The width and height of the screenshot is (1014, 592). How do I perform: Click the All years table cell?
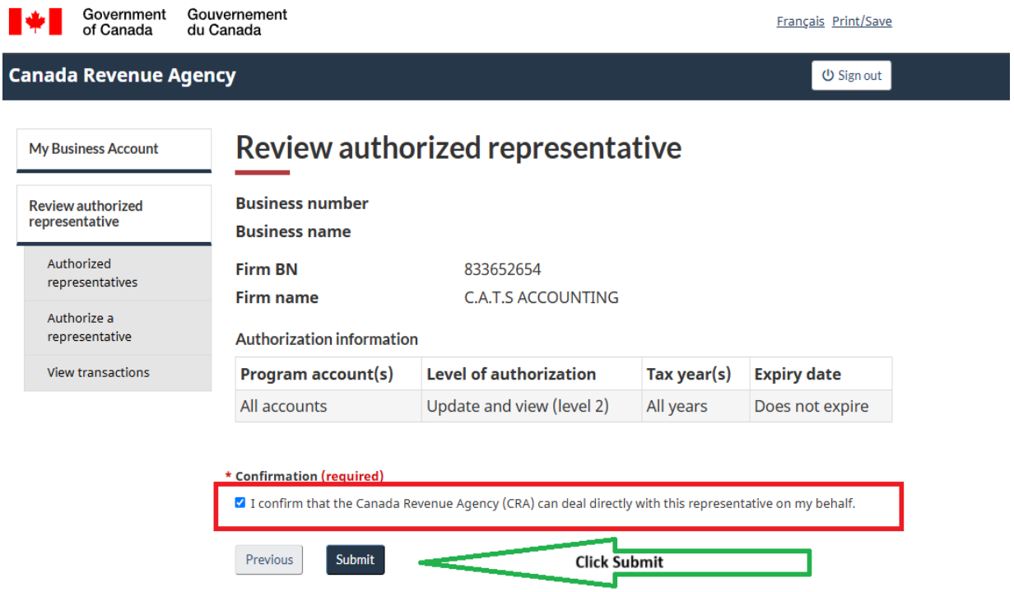click(x=695, y=406)
